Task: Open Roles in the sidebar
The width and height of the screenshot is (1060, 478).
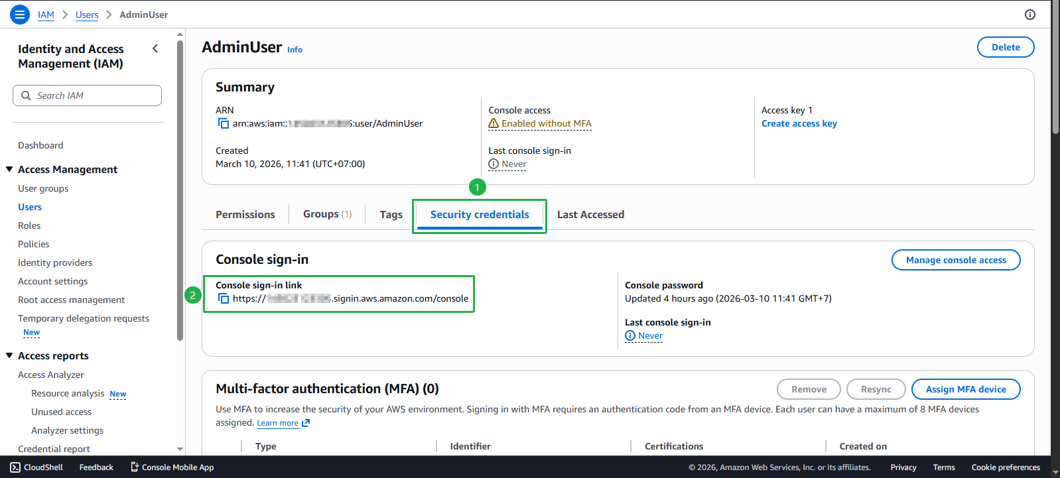Action: click(29, 225)
